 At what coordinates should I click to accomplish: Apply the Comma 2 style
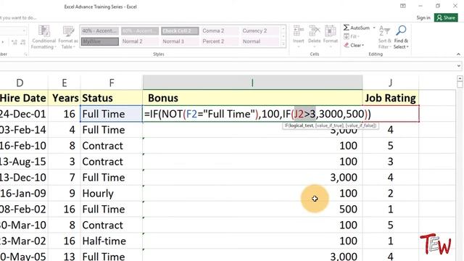click(x=220, y=30)
